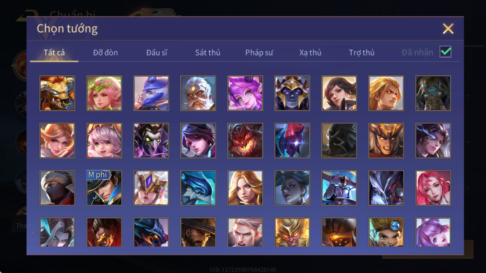Switch to the 'Đỡ đòn' tab
The image size is (486, 273).
(105, 53)
